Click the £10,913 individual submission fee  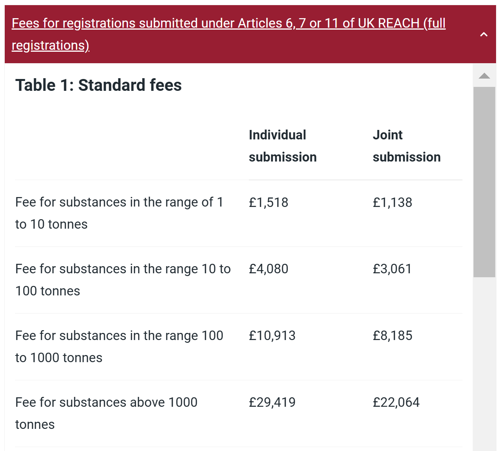(272, 336)
